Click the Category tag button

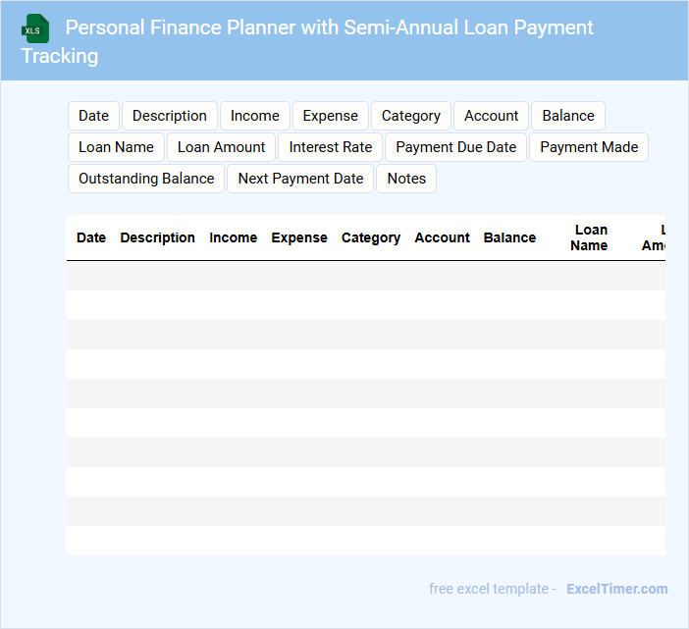tap(411, 116)
